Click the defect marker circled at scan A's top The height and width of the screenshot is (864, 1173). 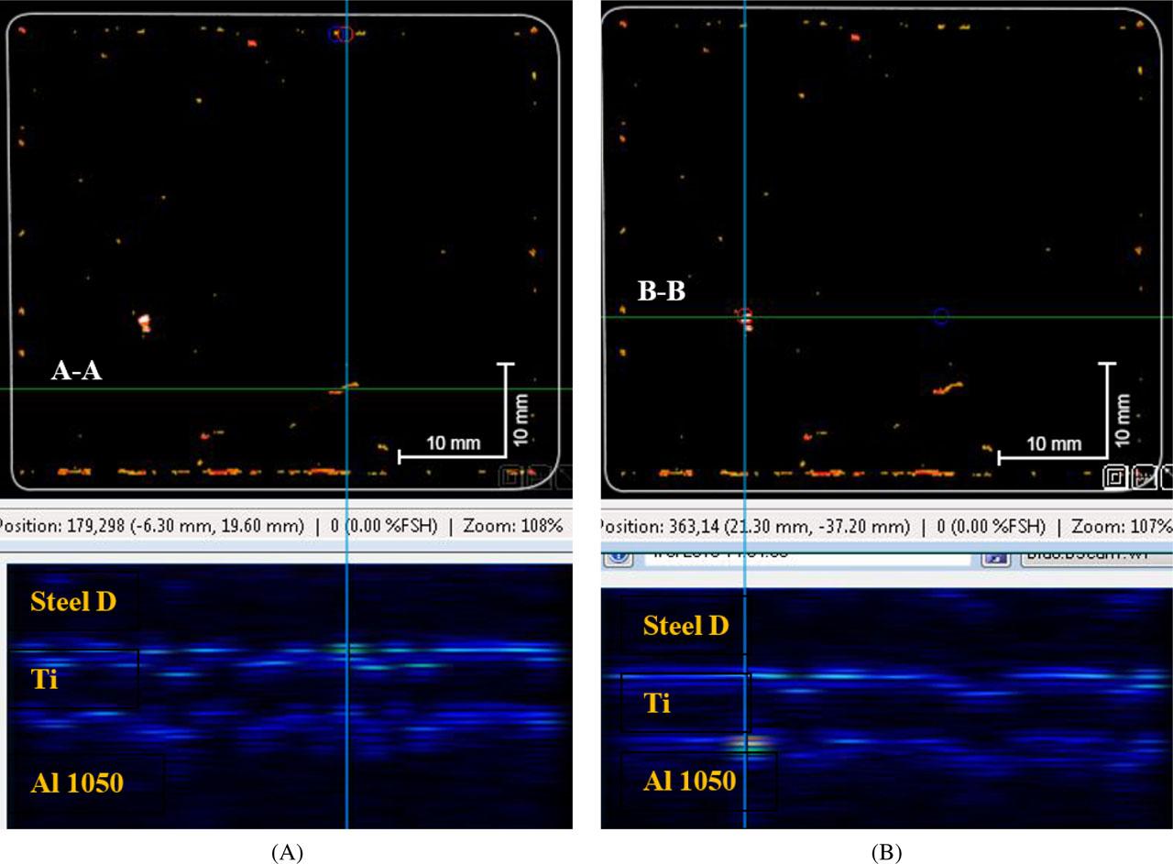[341, 32]
